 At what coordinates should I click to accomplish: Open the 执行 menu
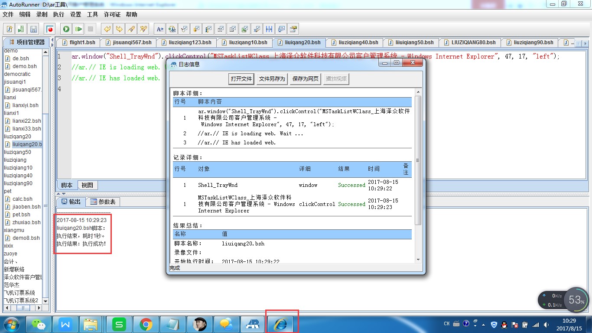point(59,14)
